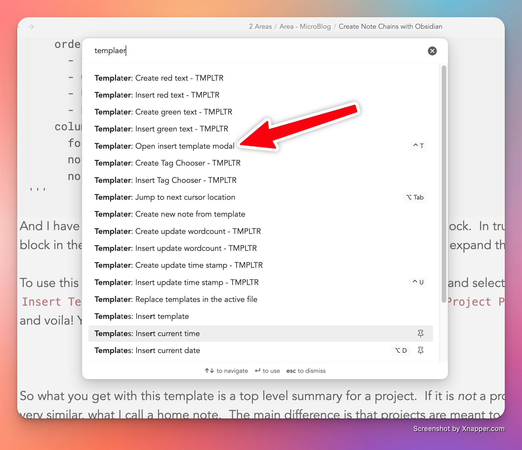Click the command list scrollbar

(x=444, y=184)
